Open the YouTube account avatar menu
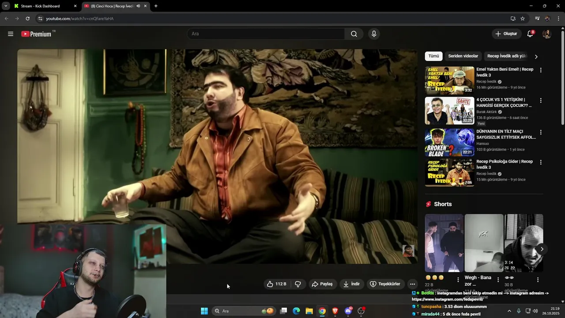The width and height of the screenshot is (565, 318). [x=546, y=34]
